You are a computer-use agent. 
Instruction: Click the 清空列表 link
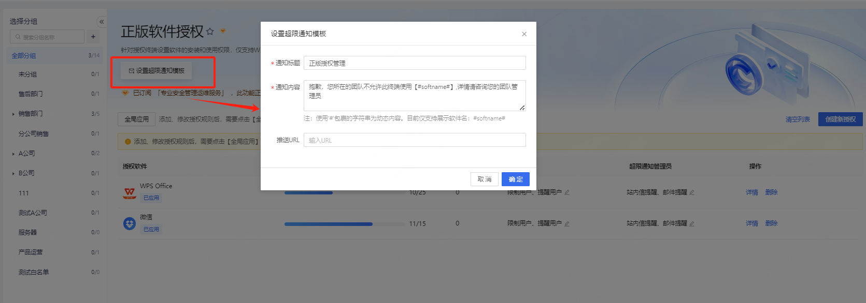798,119
